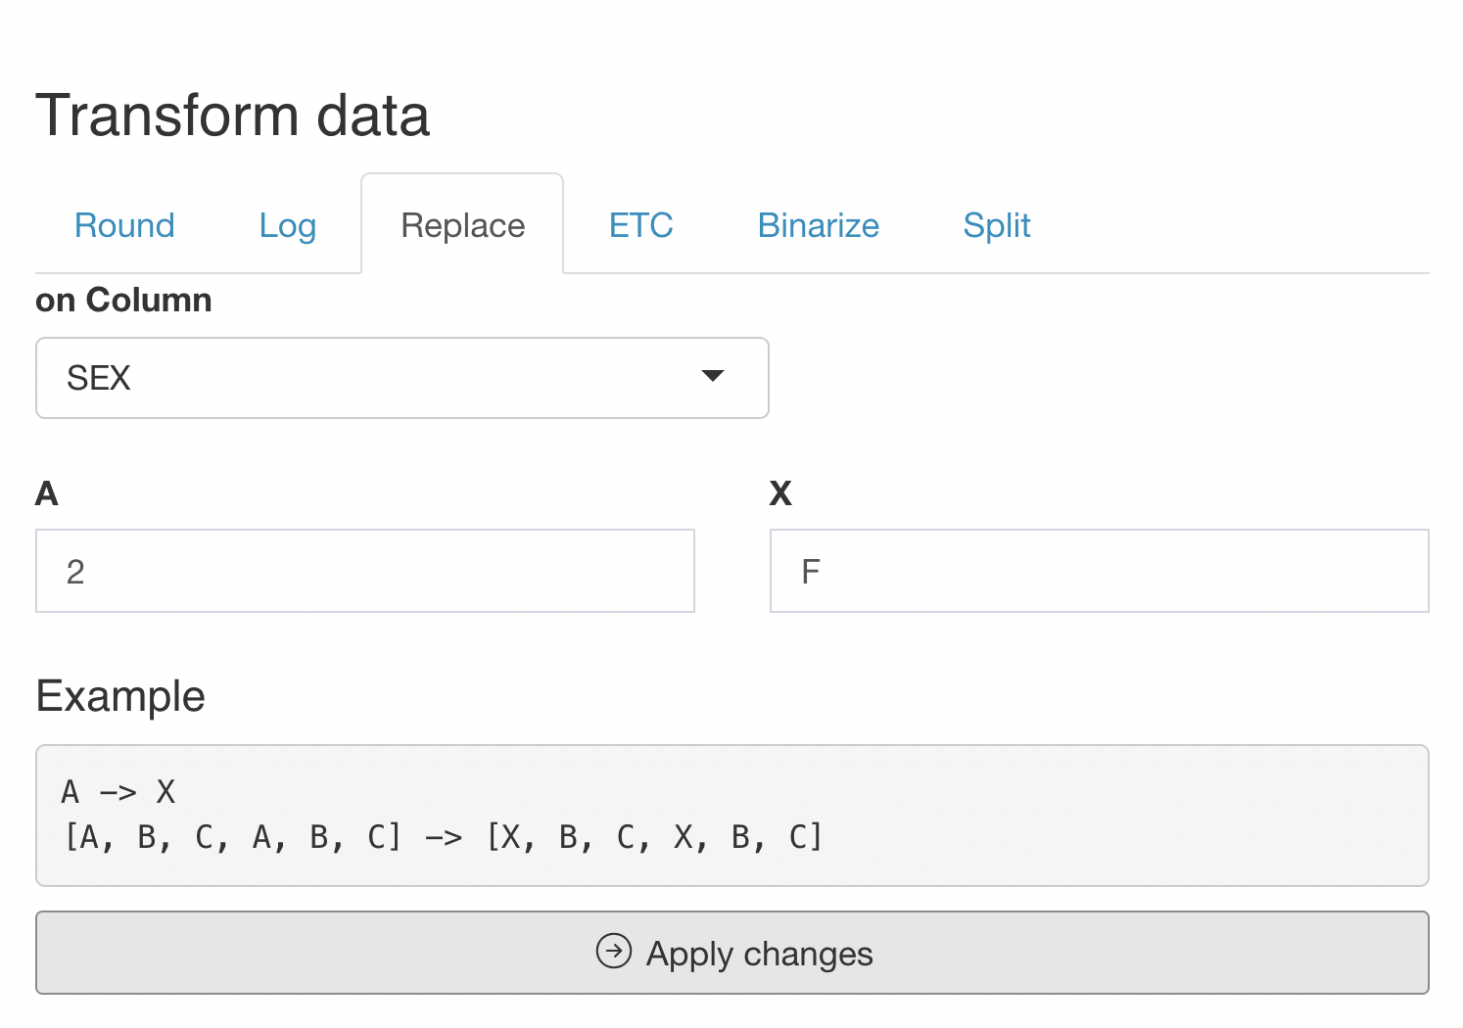Click the dropdown caret arrow beside SEX

point(713,376)
